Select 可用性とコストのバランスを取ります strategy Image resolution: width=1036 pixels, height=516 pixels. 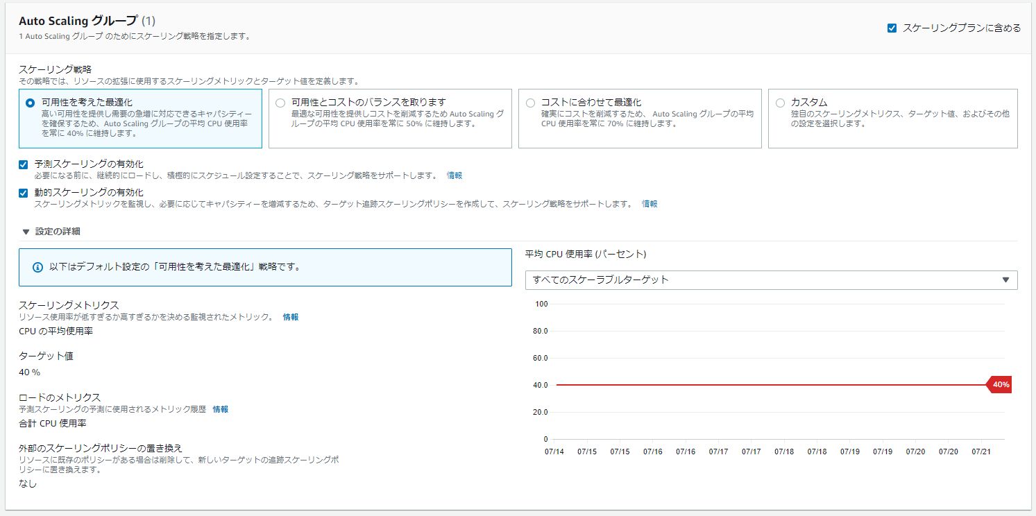[x=280, y=103]
